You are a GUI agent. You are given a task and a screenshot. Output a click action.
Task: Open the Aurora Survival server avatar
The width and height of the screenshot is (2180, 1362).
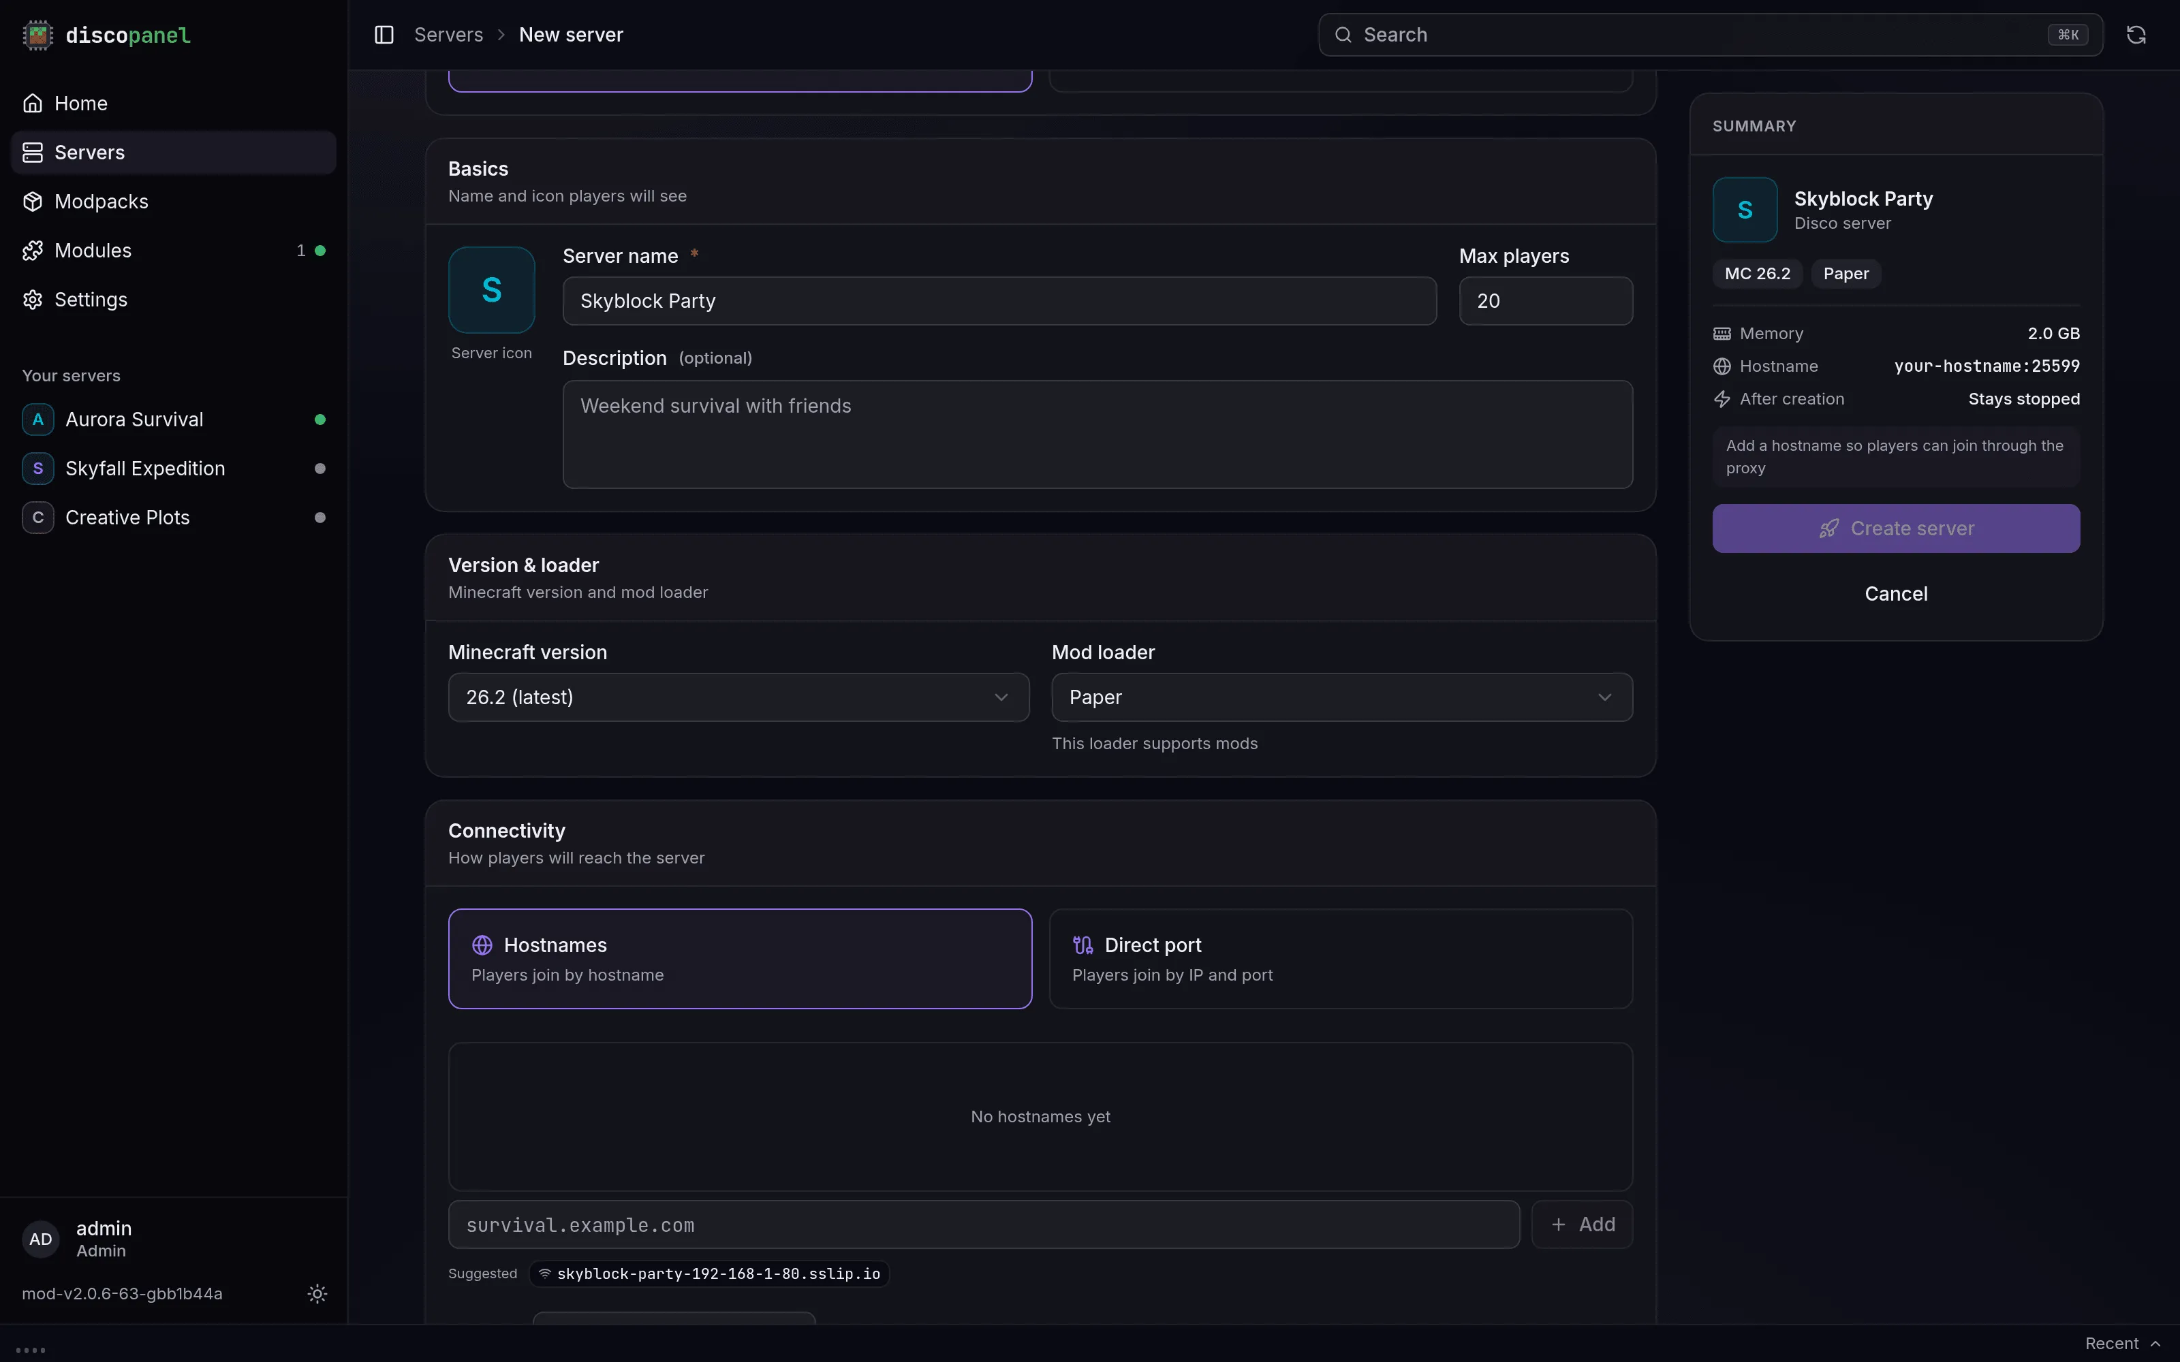(x=38, y=419)
